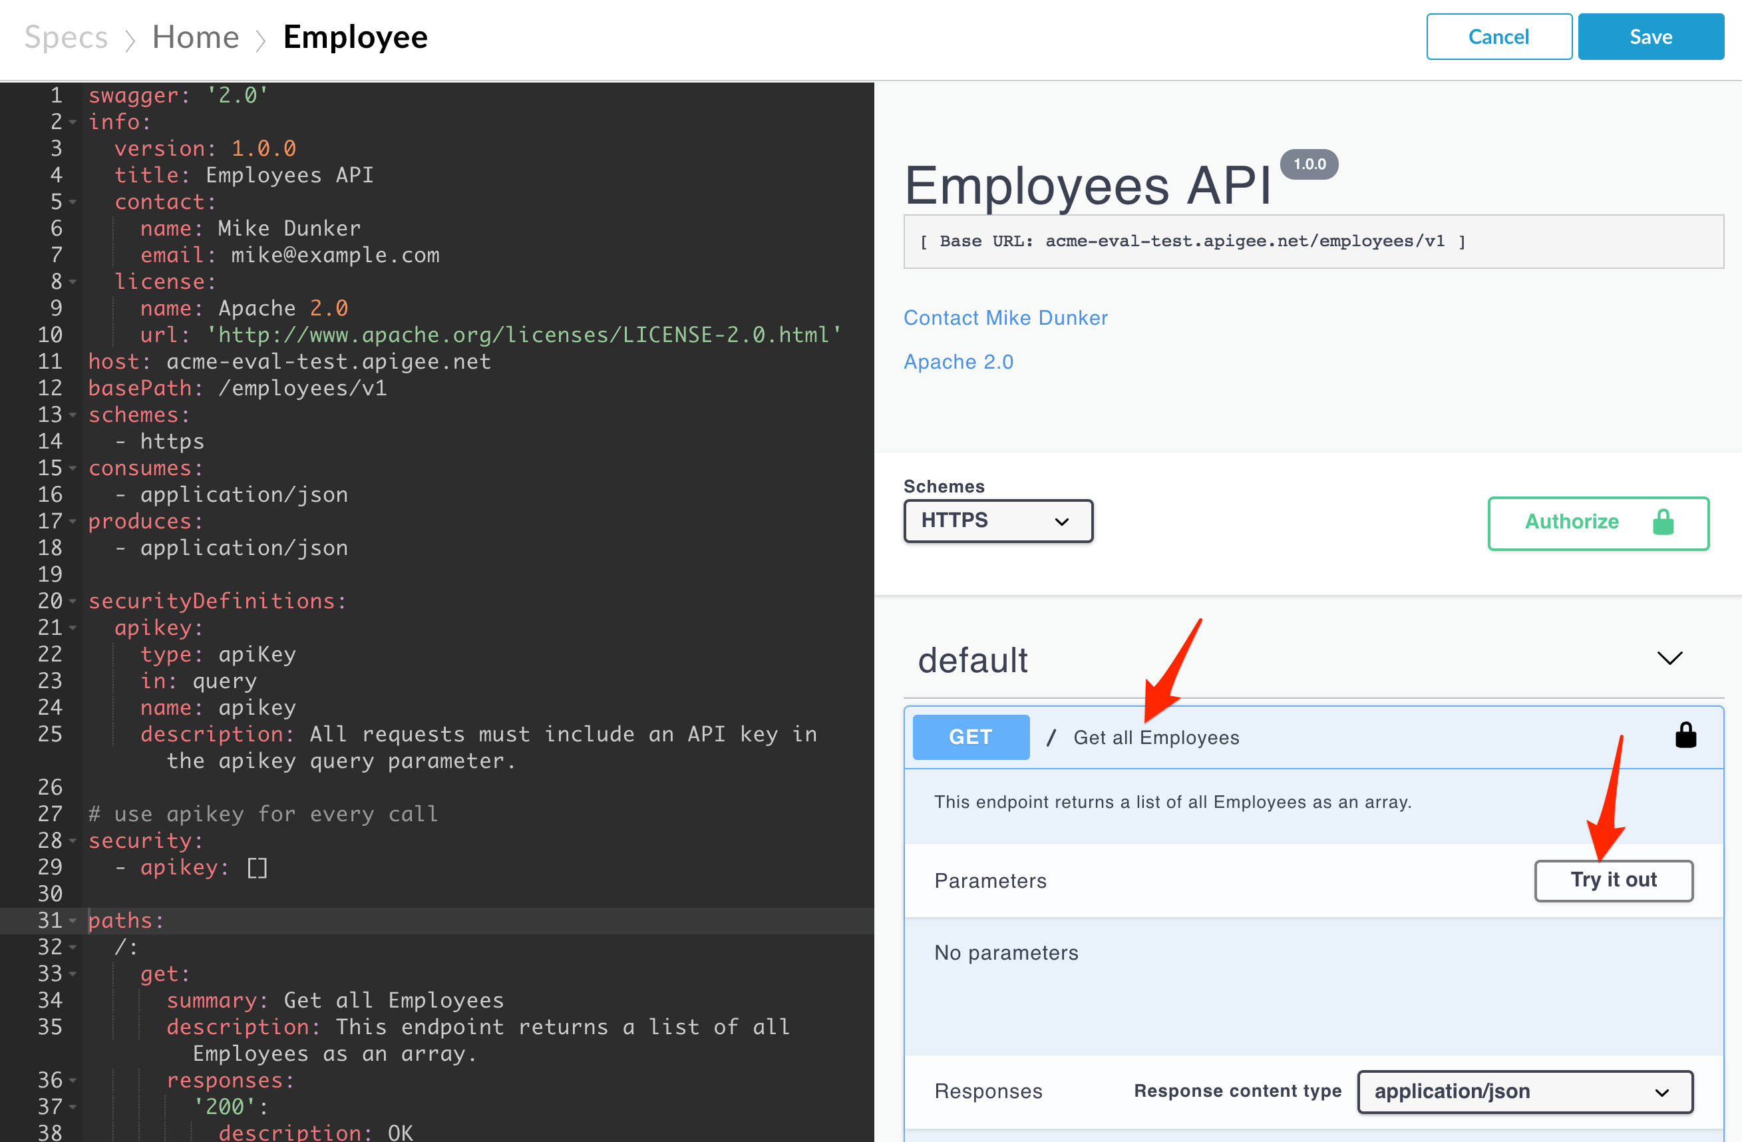Click '# use apikey for every call' comment
Screen dimensions: 1742x1142
(x=263, y=814)
